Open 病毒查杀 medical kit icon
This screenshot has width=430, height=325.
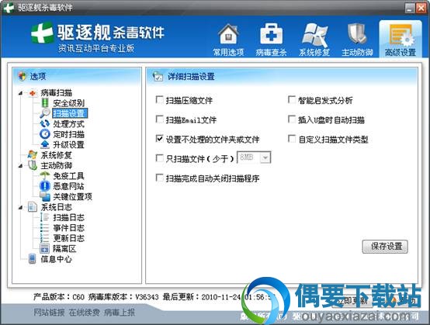pyautogui.click(x=271, y=33)
